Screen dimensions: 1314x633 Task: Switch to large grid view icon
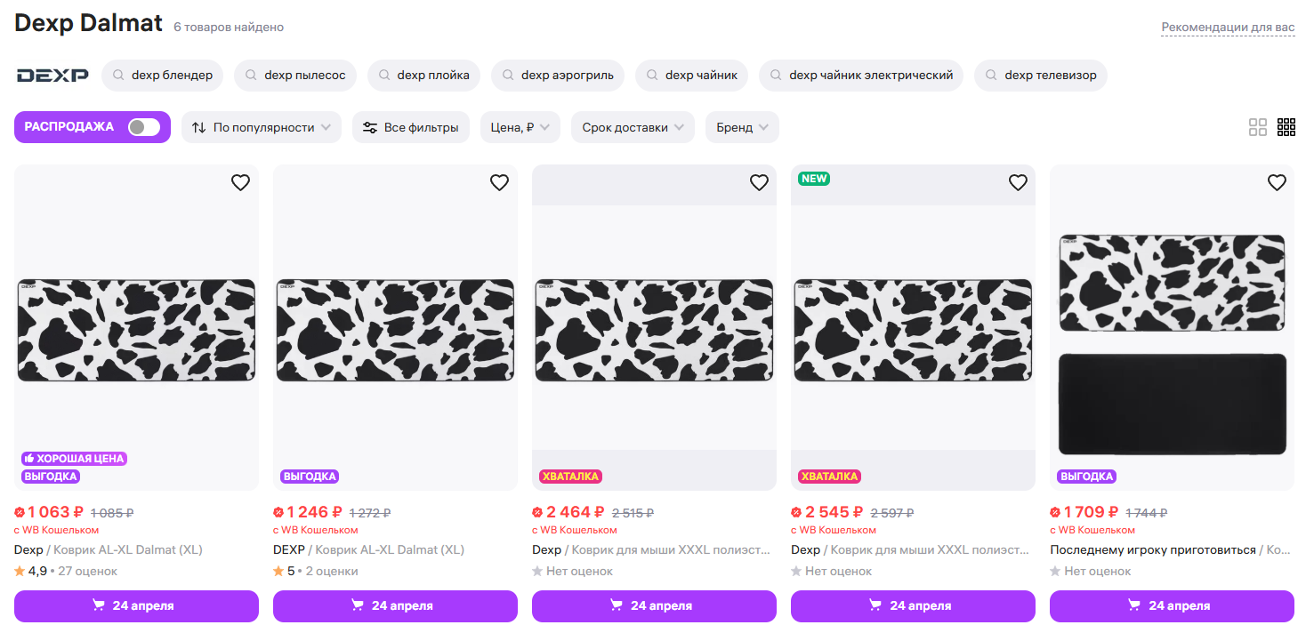tap(1258, 127)
